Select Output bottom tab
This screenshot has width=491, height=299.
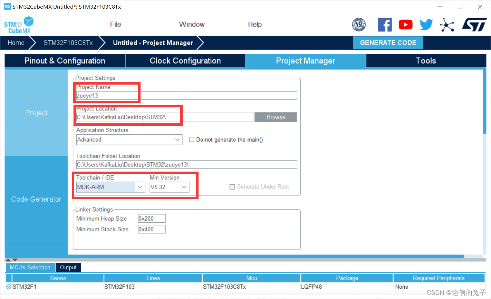(68, 267)
